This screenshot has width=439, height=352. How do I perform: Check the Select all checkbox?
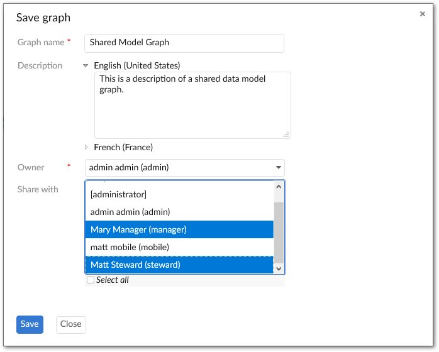pyautogui.click(x=91, y=280)
